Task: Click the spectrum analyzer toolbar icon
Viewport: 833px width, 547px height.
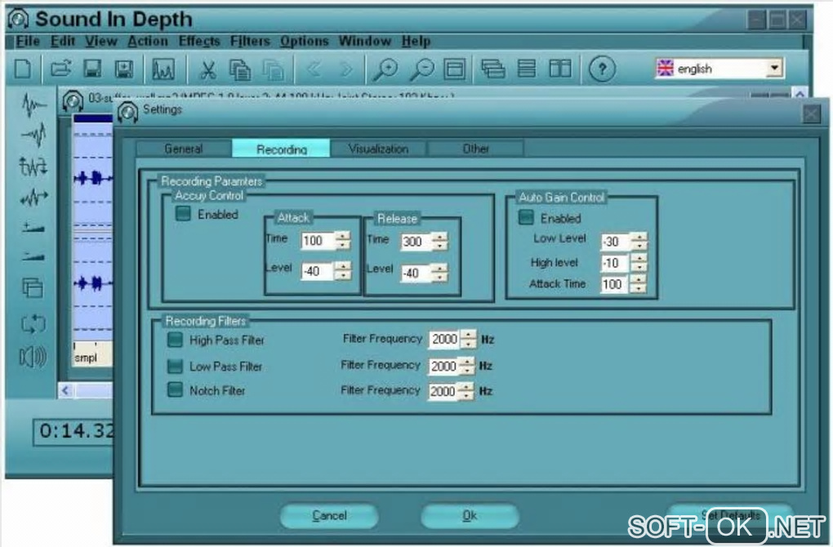Action: [x=163, y=69]
